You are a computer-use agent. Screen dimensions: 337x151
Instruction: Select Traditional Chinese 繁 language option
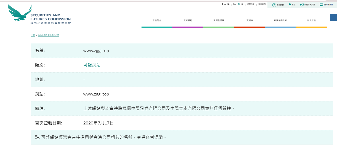click(239, 4)
